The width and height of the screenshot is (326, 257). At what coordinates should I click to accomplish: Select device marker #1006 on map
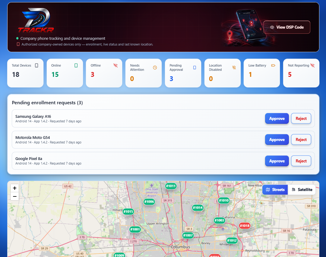[x=149, y=202]
